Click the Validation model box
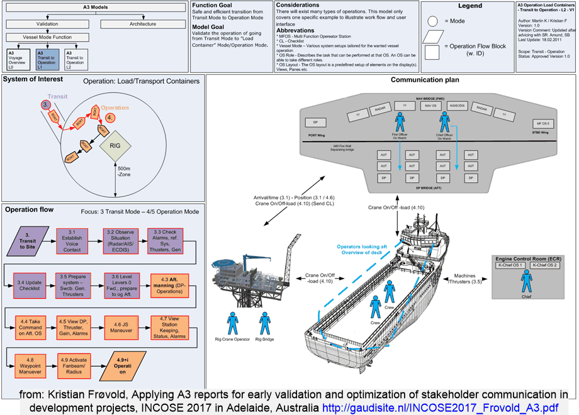 (x=48, y=24)
